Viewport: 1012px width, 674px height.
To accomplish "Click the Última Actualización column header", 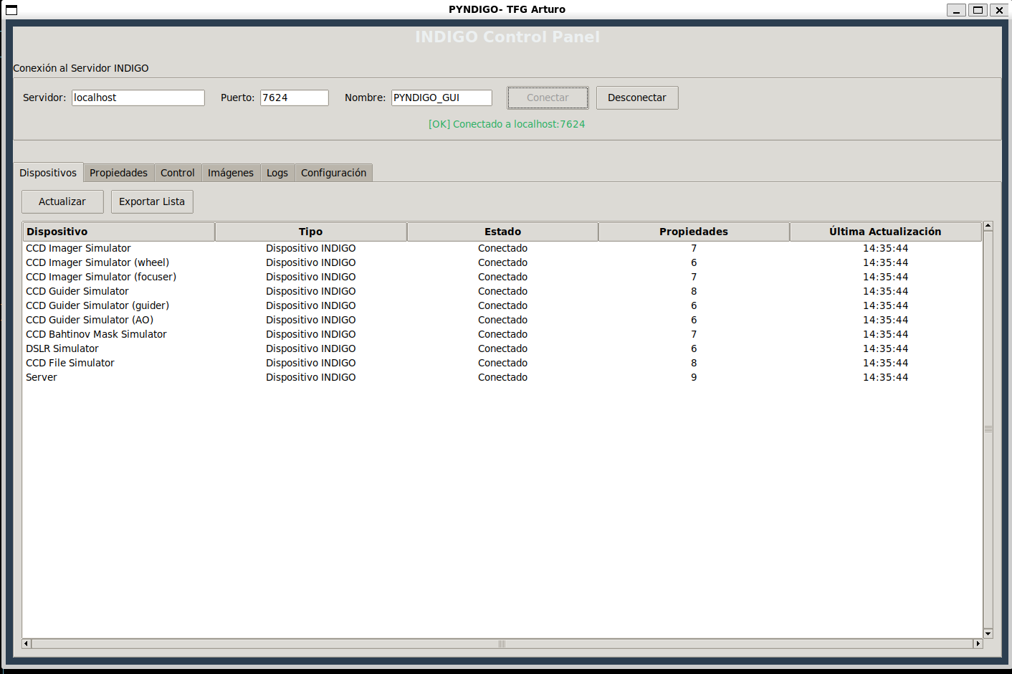I will click(x=886, y=232).
